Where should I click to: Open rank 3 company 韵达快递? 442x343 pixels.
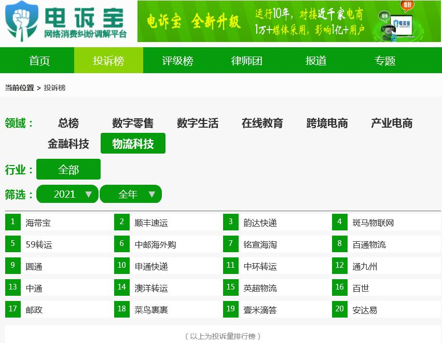260,223
